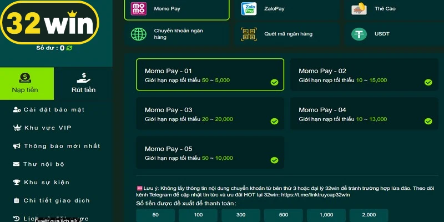Click the 50 ~ 10,000 limit text
Screen dimensions: 444x222
click(x=218, y=158)
